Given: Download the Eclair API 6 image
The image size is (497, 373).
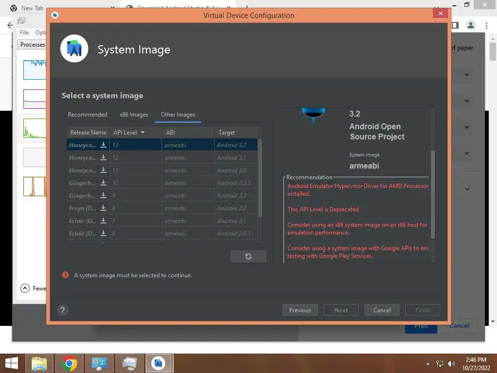Looking at the screenshot, I should coord(103,233).
